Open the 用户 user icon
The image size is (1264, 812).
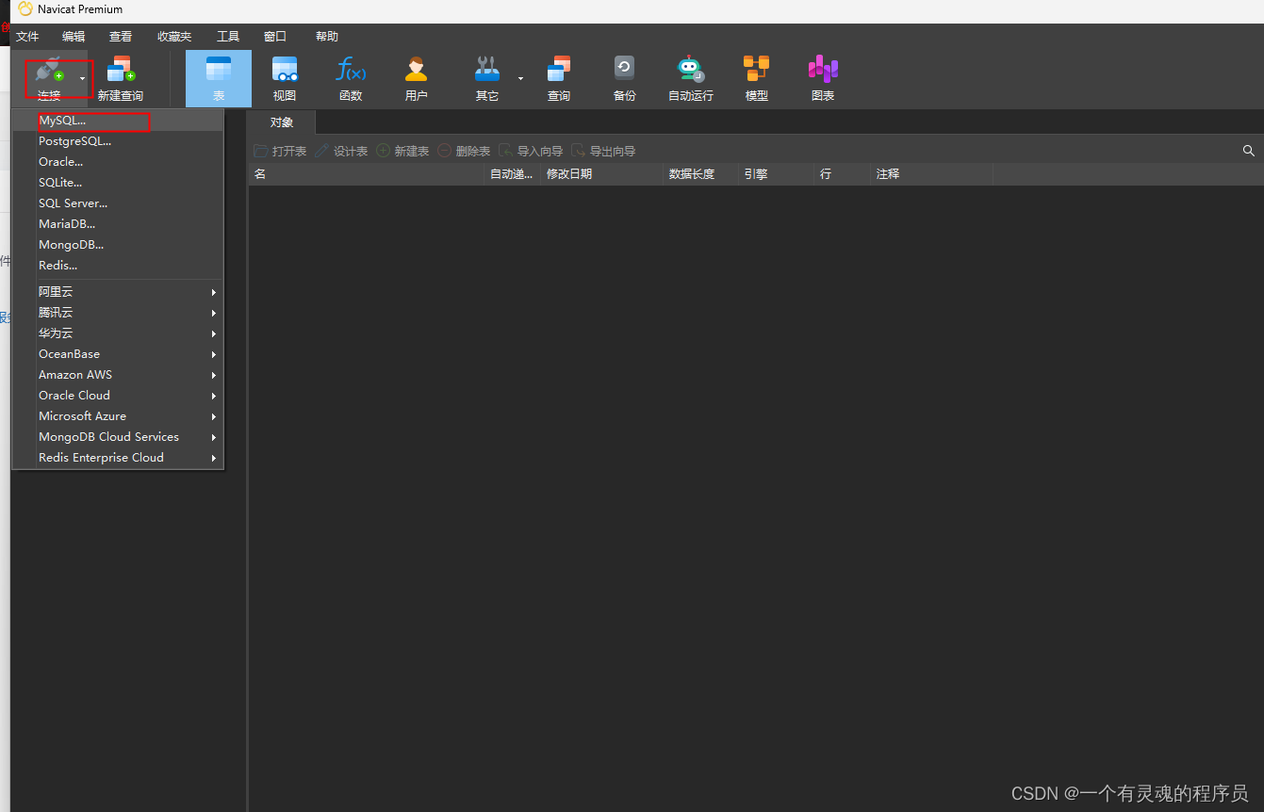416,71
